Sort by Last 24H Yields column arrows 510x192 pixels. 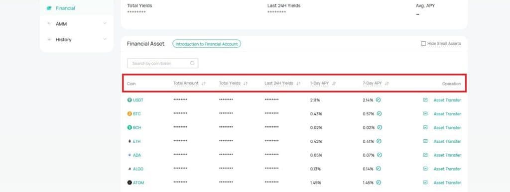pyautogui.click(x=298, y=84)
